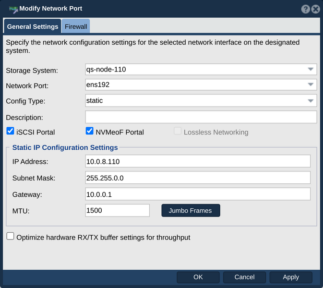Click the Storage System label
The width and height of the screenshot is (323, 288).
pos(32,71)
